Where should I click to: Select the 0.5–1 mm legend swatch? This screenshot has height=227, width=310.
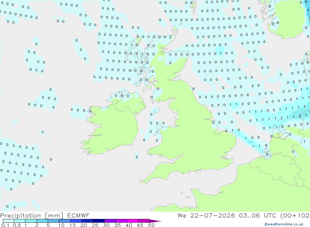point(20,221)
